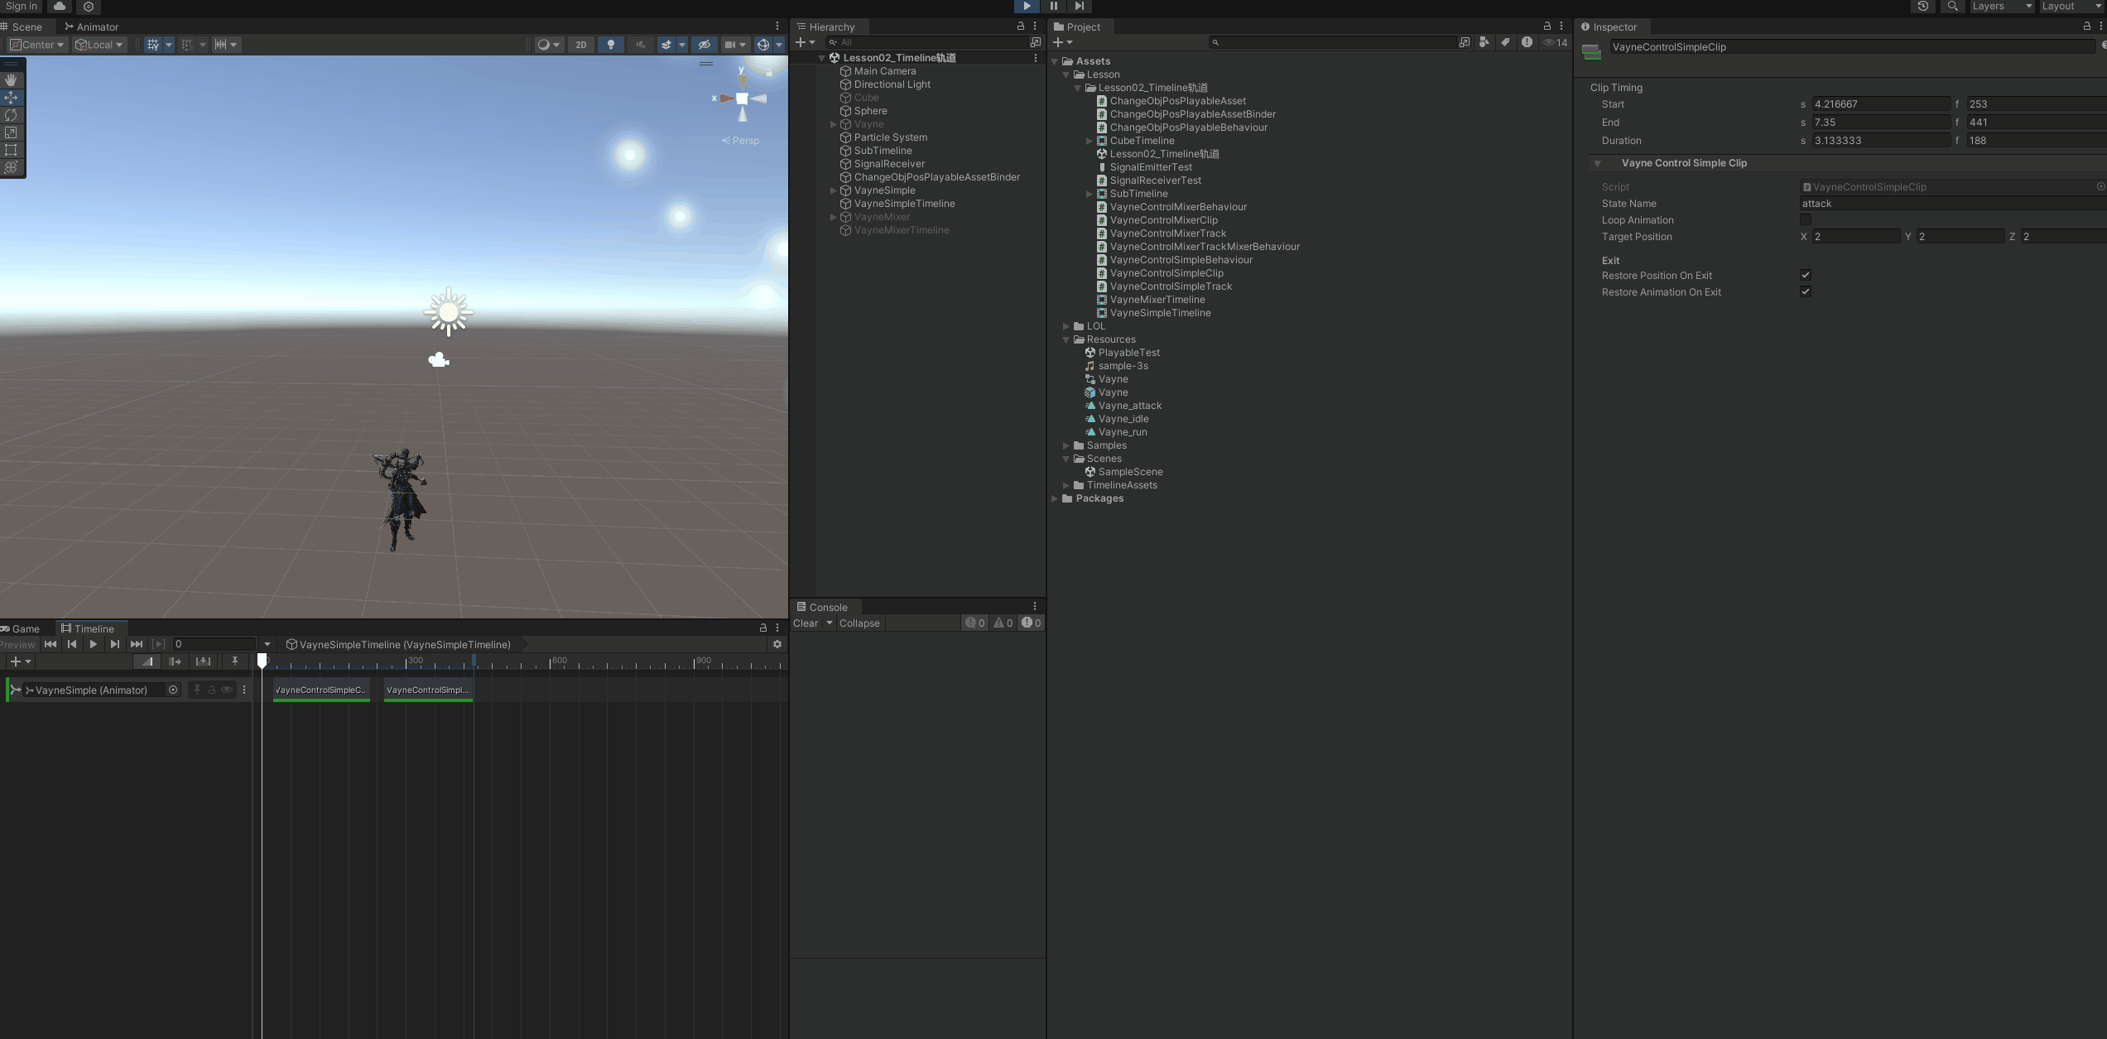The height and width of the screenshot is (1039, 2107).
Task: Click the State Name input field
Action: click(x=1946, y=204)
